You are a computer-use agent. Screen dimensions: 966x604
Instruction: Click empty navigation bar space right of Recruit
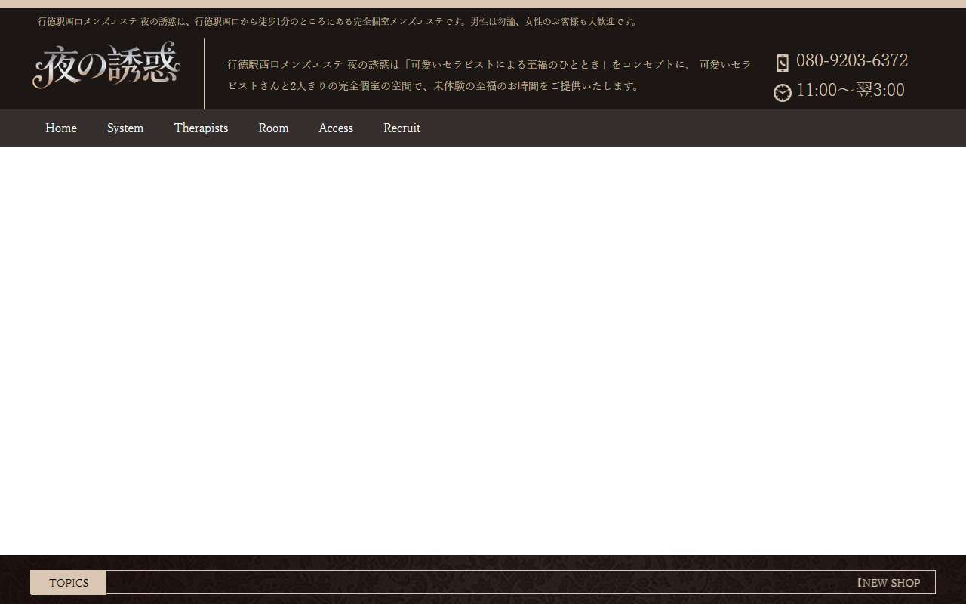(x=679, y=128)
